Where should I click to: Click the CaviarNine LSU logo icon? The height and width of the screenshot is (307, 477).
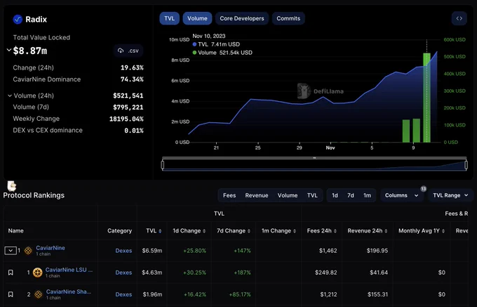37,273
